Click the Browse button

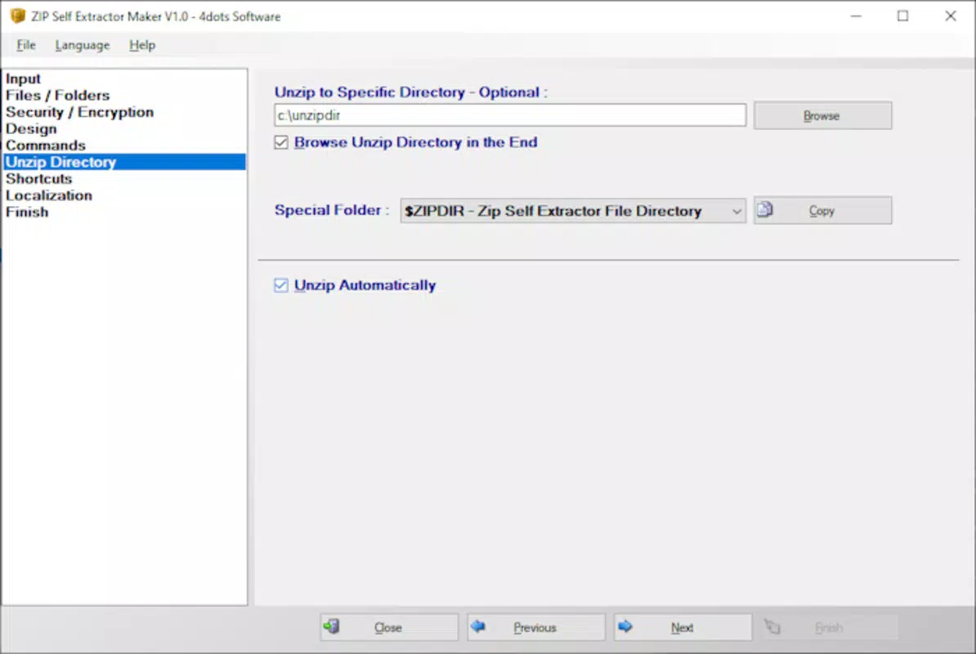822,116
